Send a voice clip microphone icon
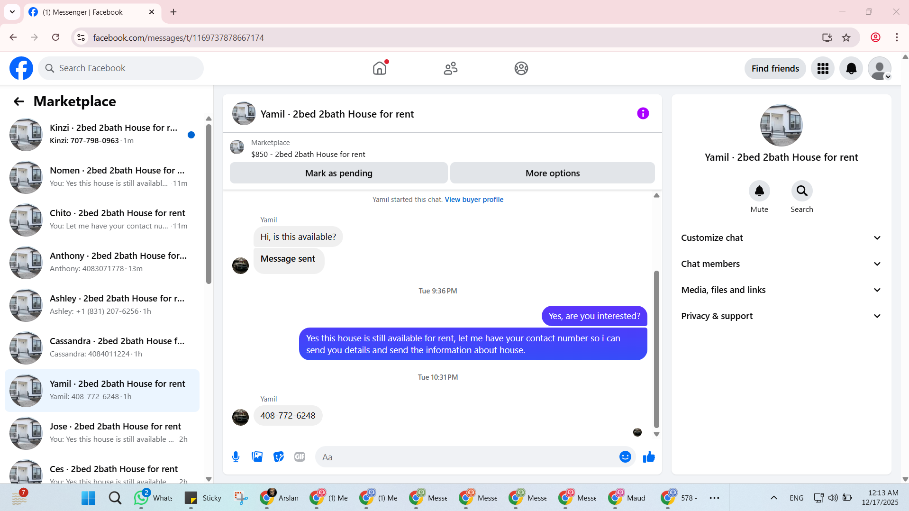Viewport: 909px width, 511px height. [x=236, y=457]
